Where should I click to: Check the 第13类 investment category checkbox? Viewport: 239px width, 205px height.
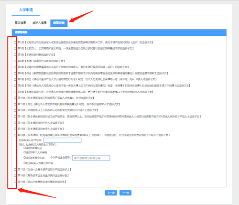pyautogui.click(x=15, y=117)
